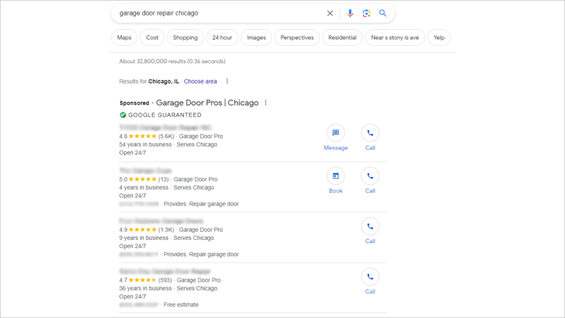Clear the search query with the X icon
This screenshot has width=565, height=318.
(x=330, y=13)
